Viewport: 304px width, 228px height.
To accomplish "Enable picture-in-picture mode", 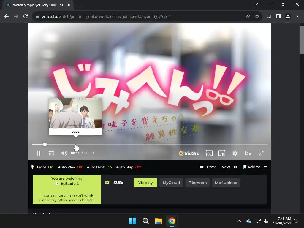I will point(248,153).
